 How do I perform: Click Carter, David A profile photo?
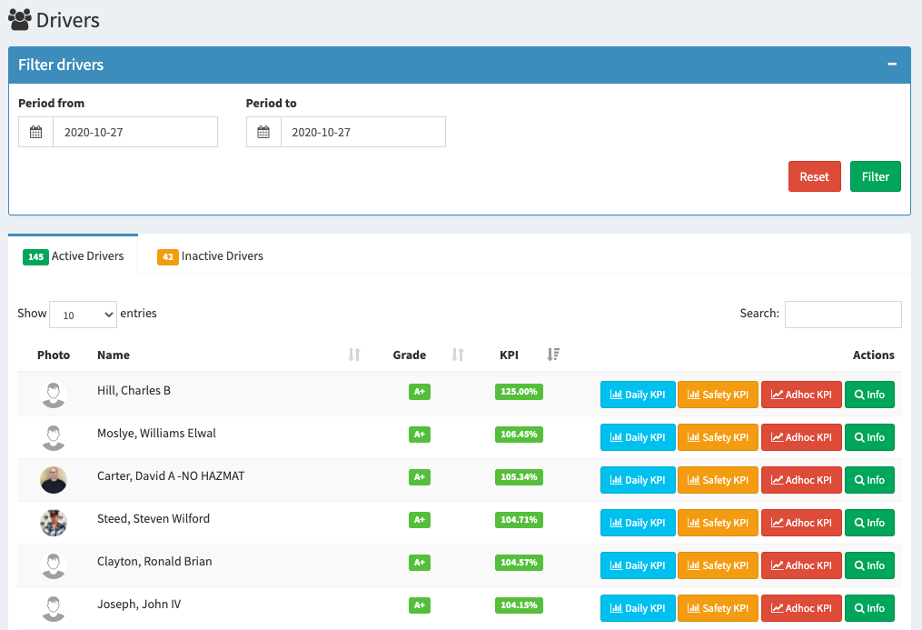pos(54,480)
